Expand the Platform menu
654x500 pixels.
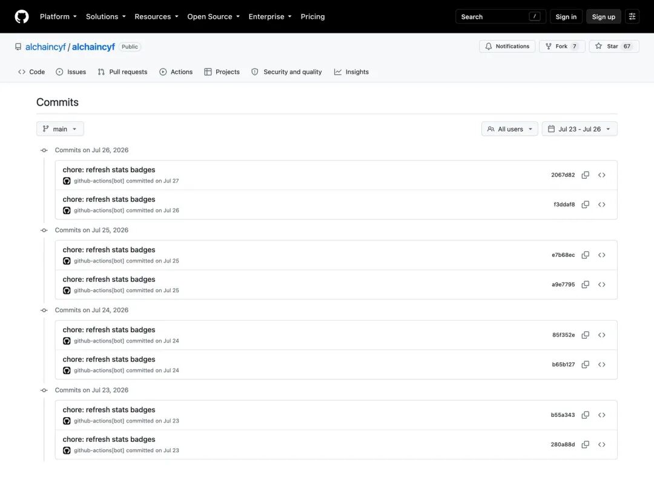[x=58, y=17]
